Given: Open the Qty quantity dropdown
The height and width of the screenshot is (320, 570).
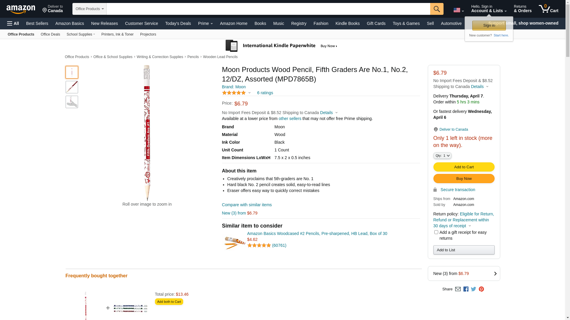Looking at the screenshot, I should 442,156.
